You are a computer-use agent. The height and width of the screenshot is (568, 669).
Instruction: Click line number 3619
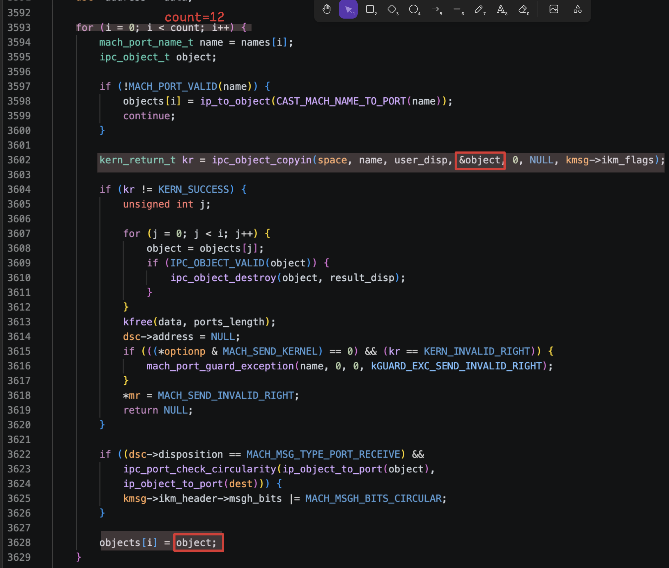coord(19,410)
